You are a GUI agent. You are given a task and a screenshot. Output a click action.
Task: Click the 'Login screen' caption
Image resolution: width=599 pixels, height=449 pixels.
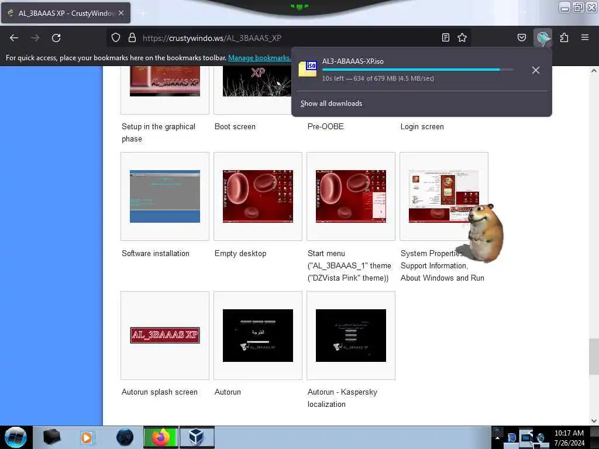tap(422, 126)
